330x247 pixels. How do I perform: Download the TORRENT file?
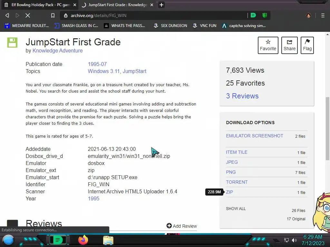click(x=237, y=182)
